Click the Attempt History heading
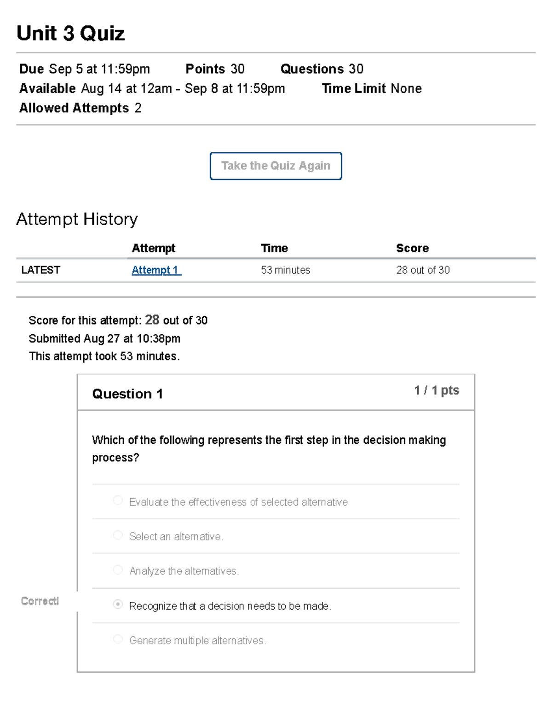552x715 pixels. (77, 219)
